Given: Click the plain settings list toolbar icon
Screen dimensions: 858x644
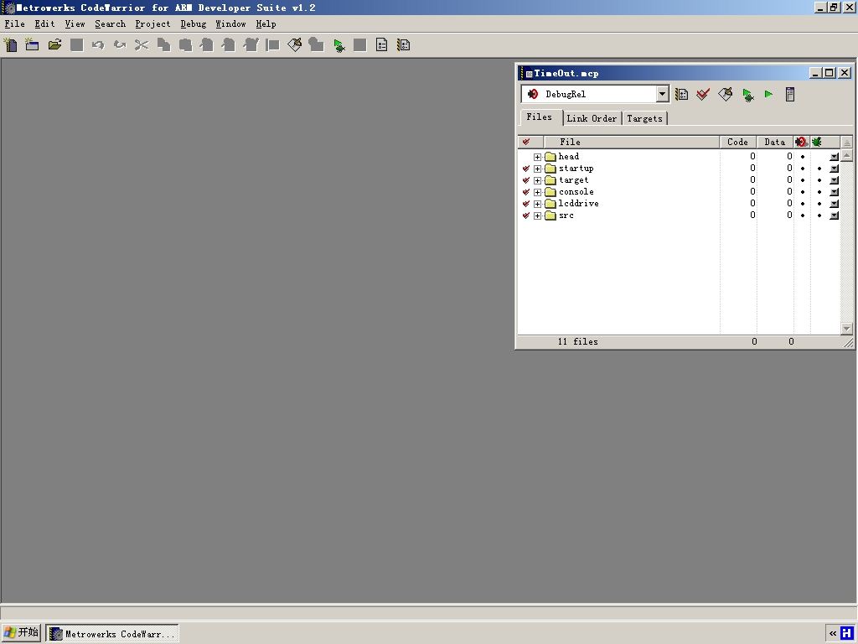Looking at the screenshot, I should [381, 45].
